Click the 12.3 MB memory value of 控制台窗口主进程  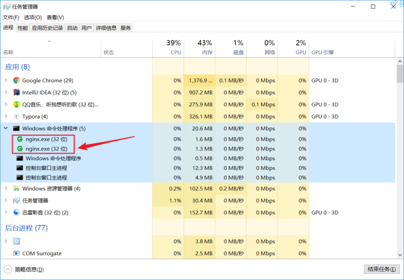(202, 168)
